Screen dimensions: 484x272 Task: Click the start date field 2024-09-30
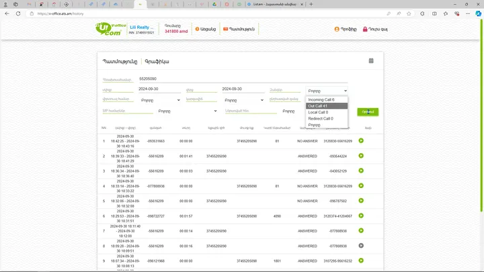(158, 89)
